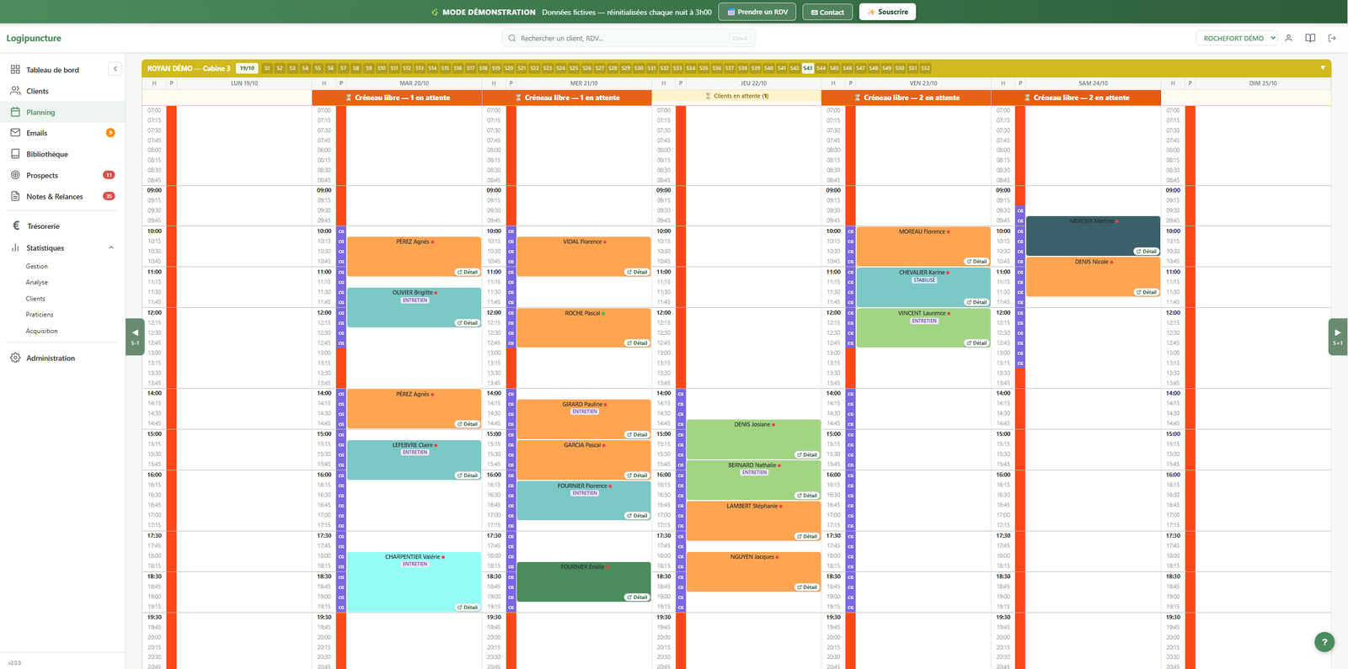Collapse the sidebar with the chevron button
The image size is (1348, 669).
(x=115, y=69)
